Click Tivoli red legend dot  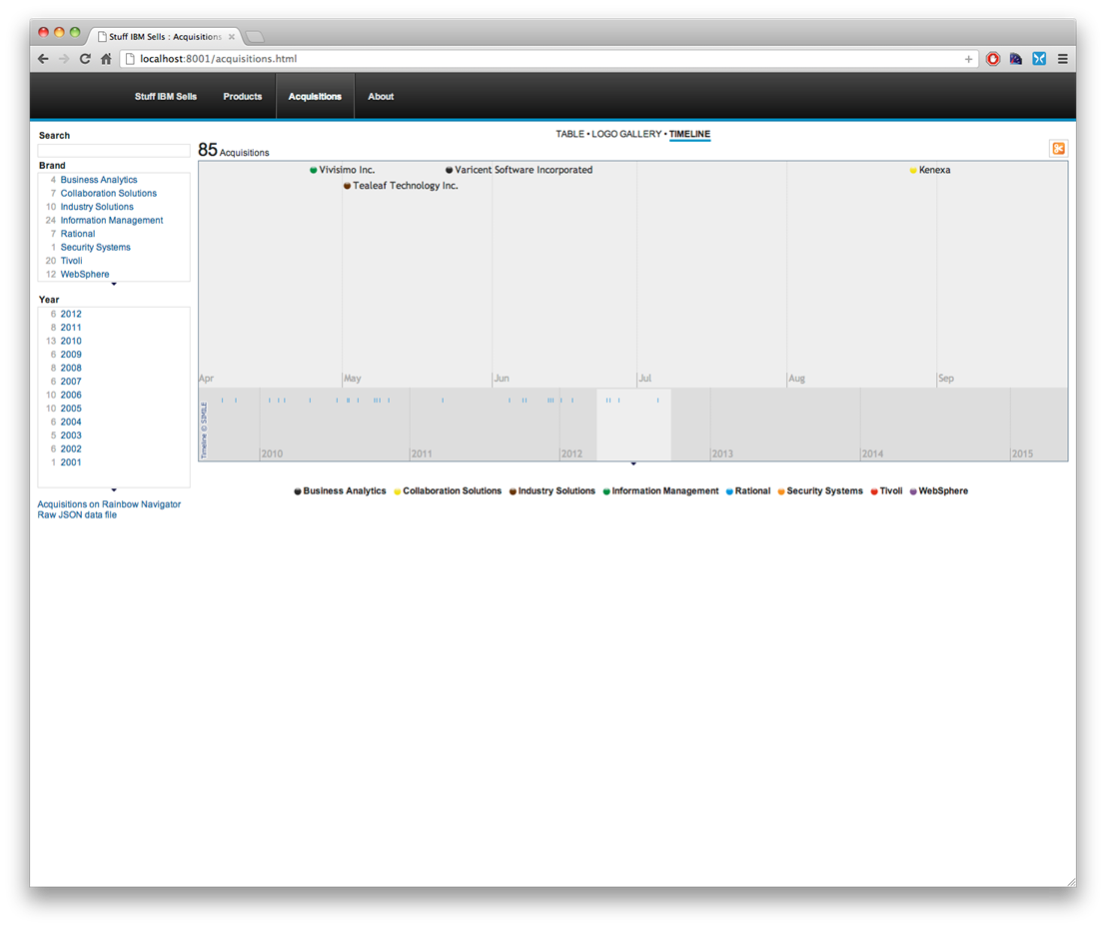[x=874, y=491]
